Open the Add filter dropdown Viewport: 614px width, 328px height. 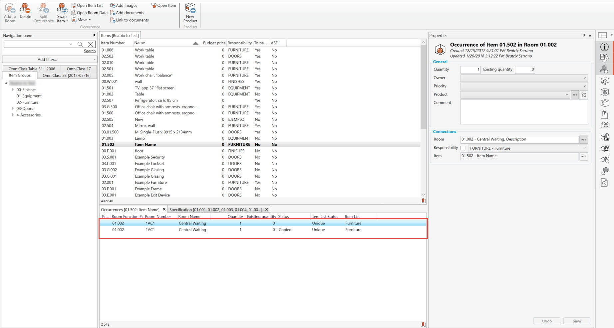(49, 60)
